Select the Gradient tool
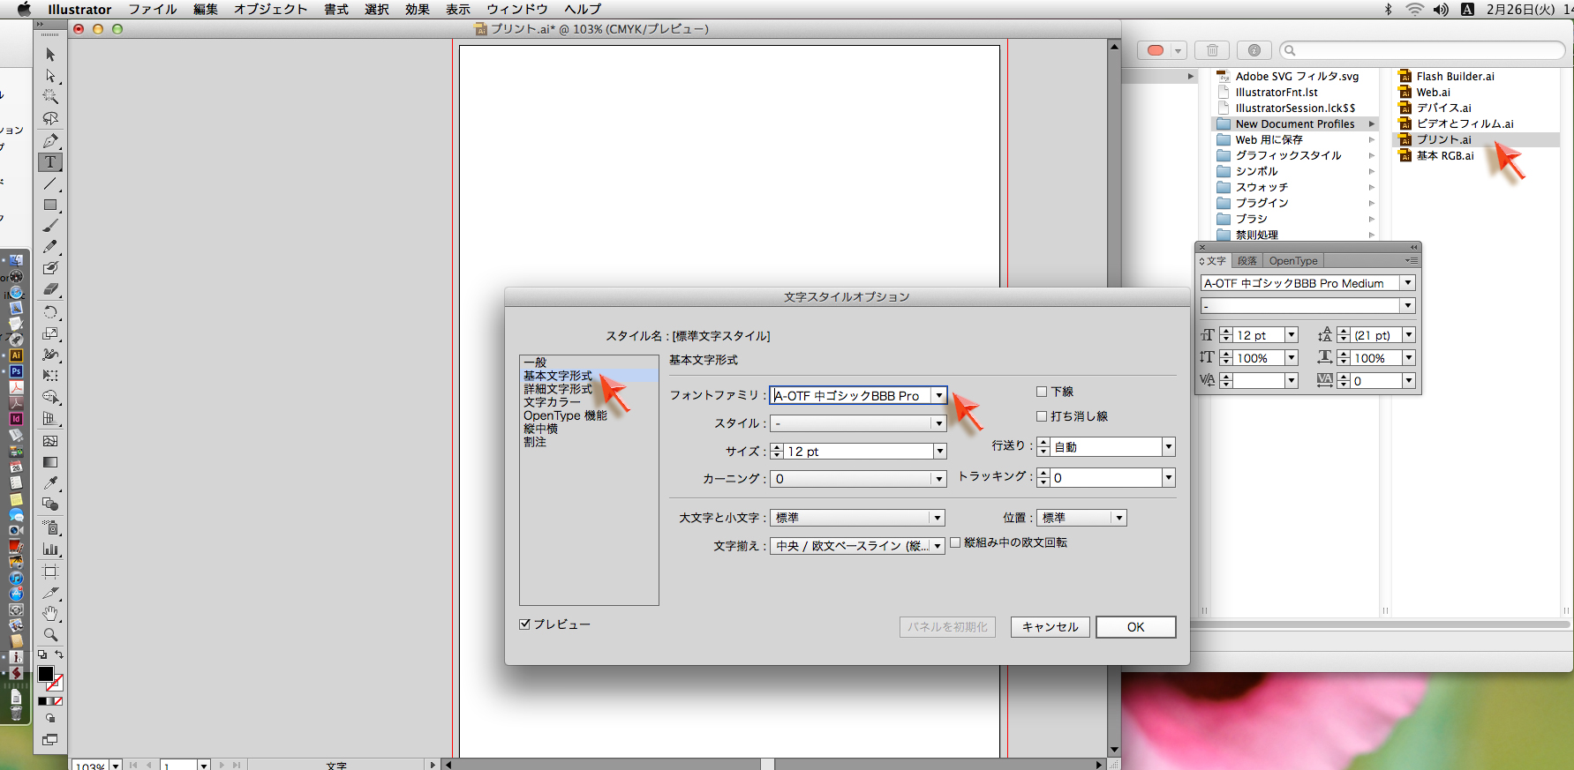Screen dimensions: 1574x770 [x=50, y=462]
